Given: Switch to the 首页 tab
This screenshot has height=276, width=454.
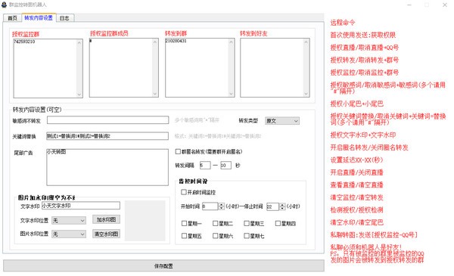Looking at the screenshot, I should pos(12,18).
